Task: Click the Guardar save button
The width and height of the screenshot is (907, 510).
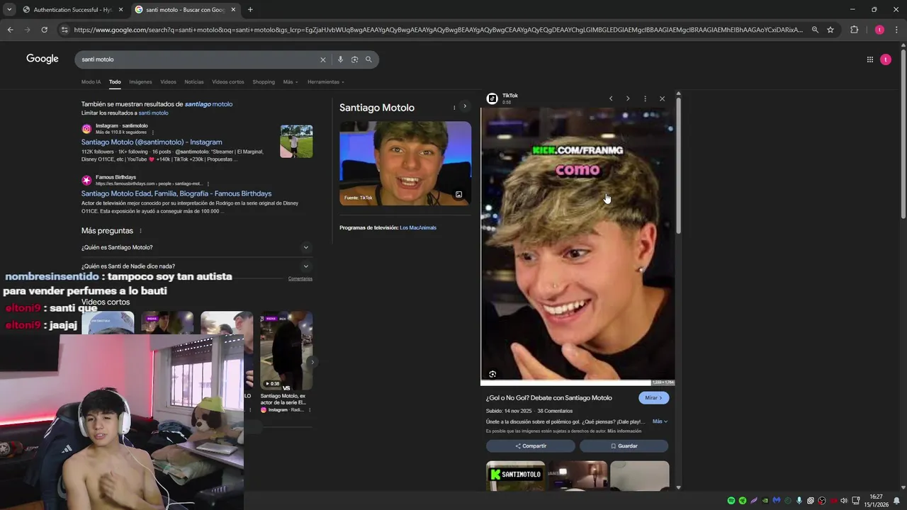Action: click(x=624, y=446)
